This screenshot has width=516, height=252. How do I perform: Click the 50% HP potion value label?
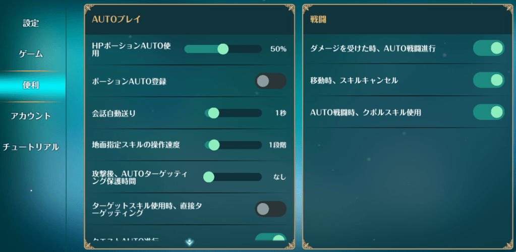coord(278,49)
